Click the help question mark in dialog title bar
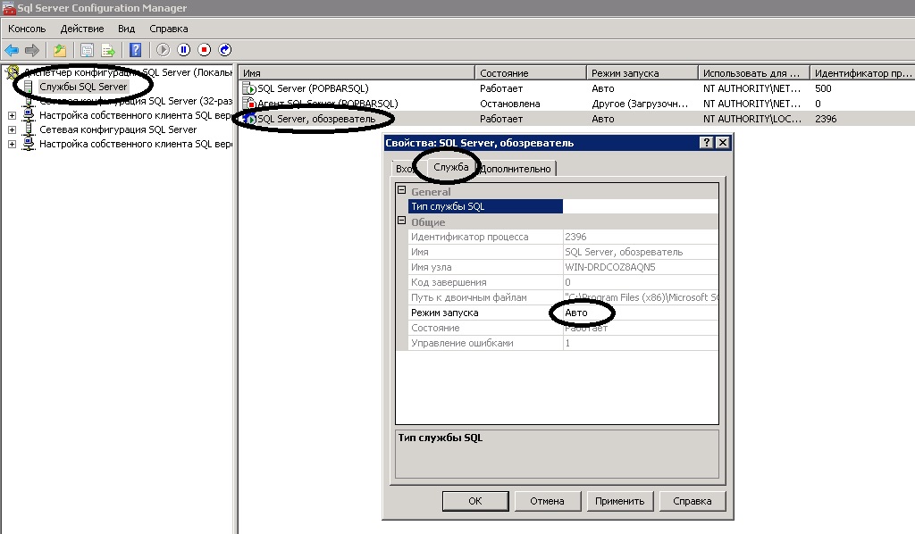The height and width of the screenshot is (534, 915). coord(706,143)
